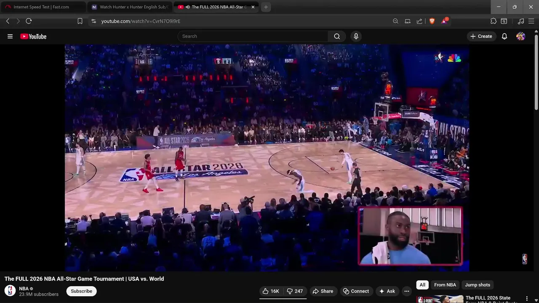Screen dimensions: 539x303
Task: Click the cast-to-screen icon in address bar
Action: pos(408,21)
